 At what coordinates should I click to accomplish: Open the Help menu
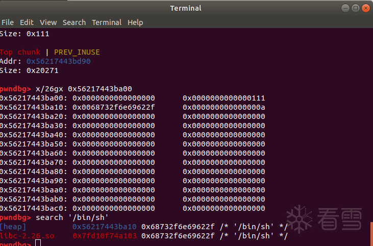(135, 22)
